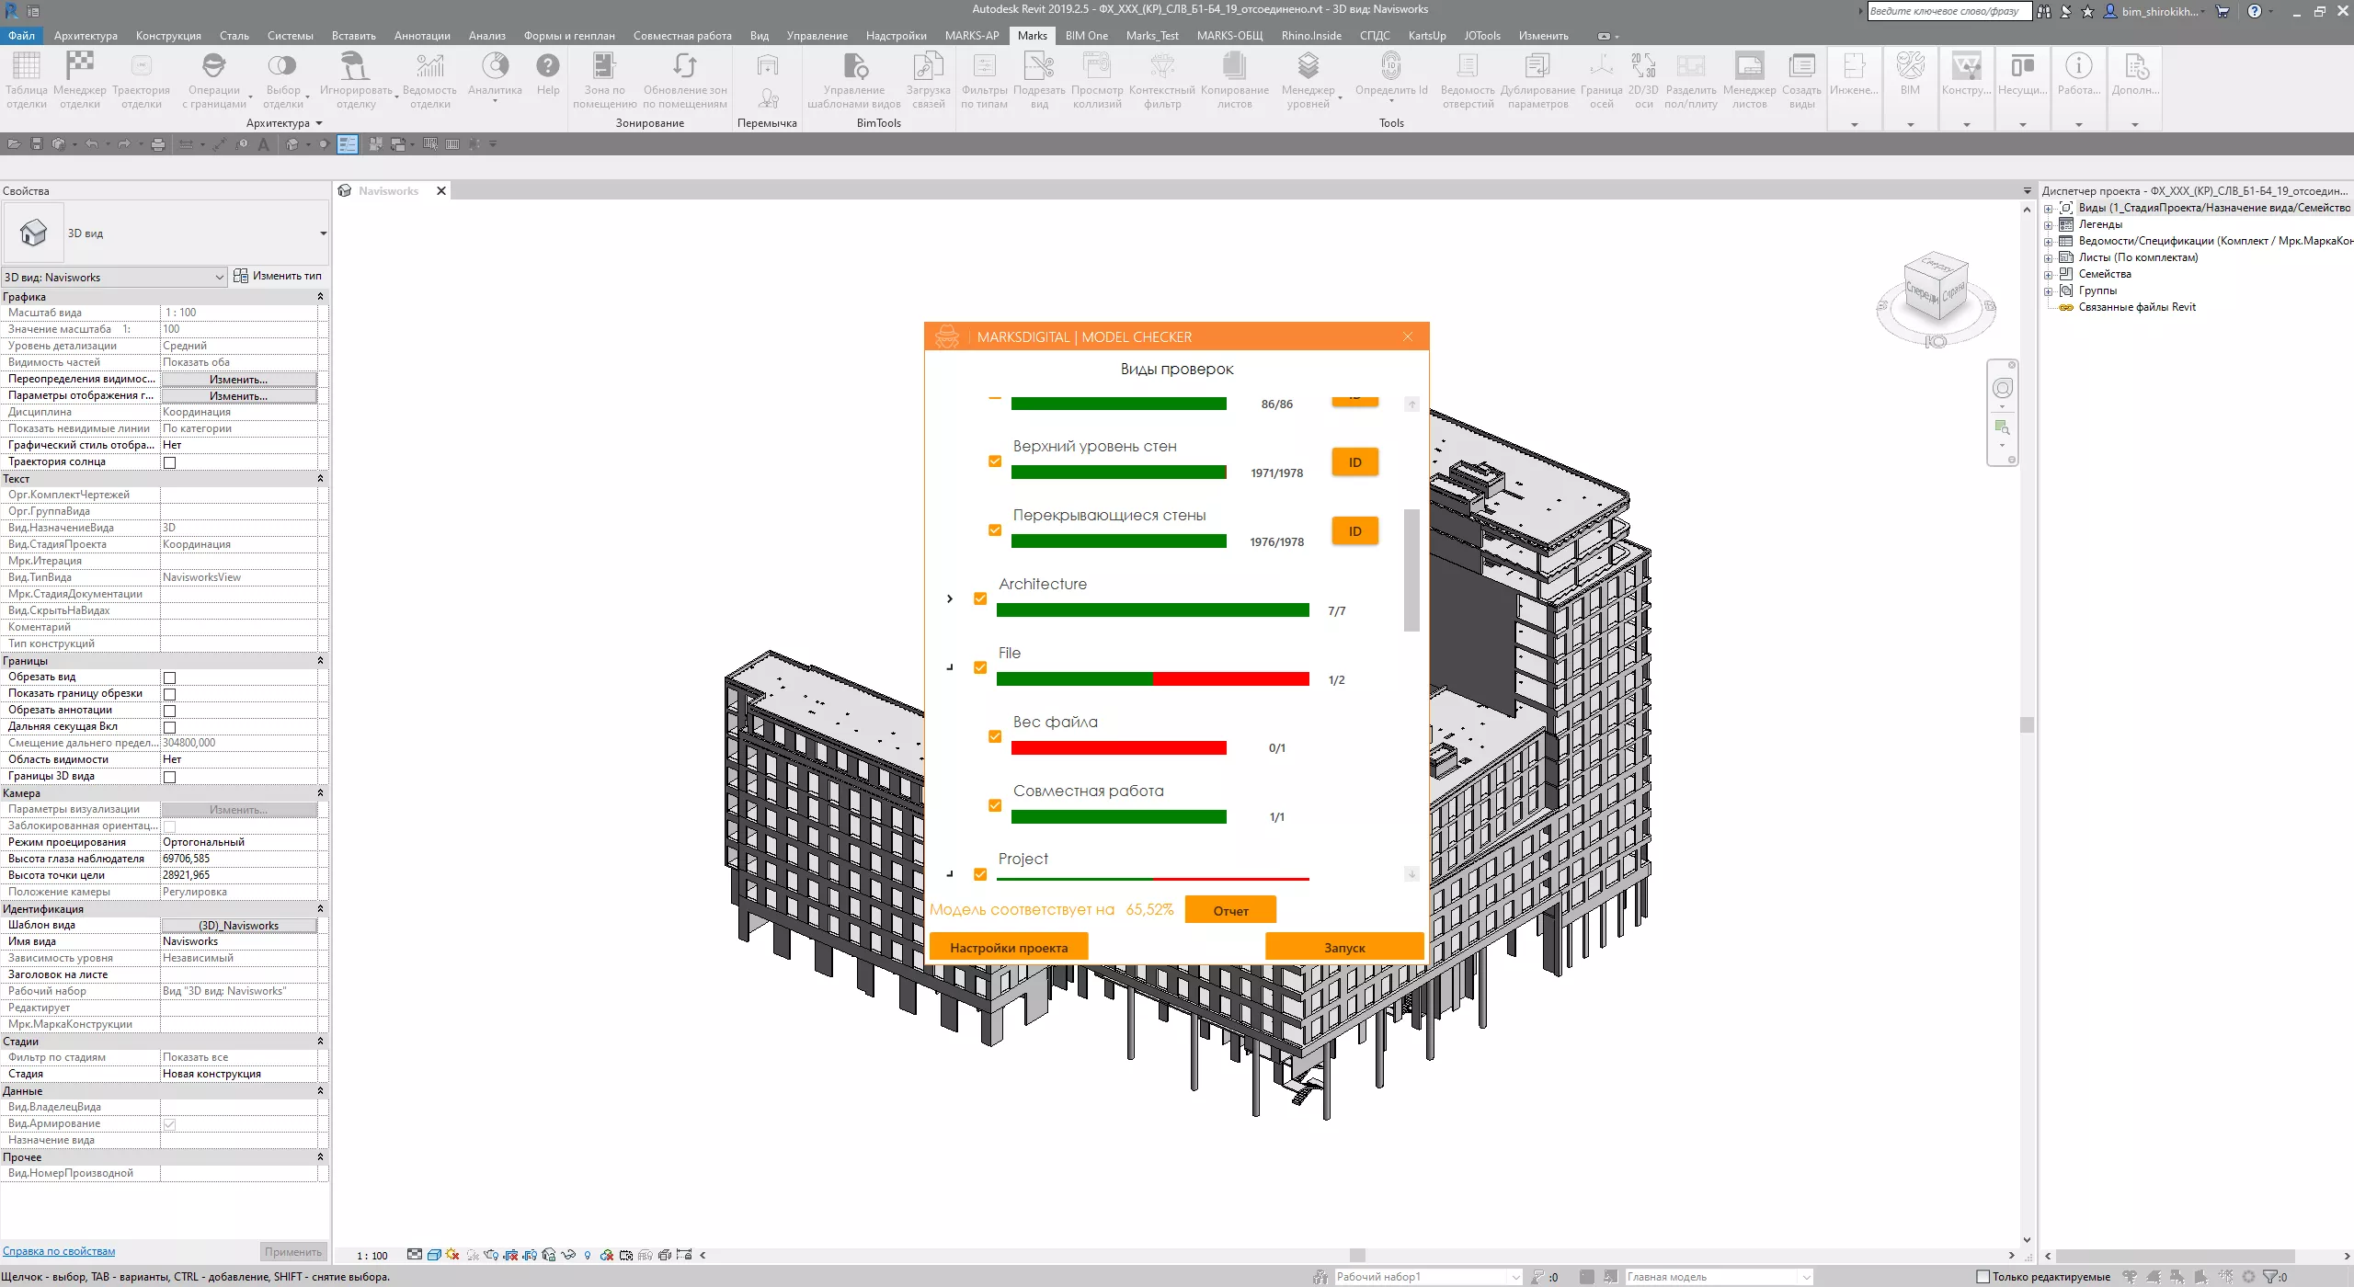Viewport: 2354px width, 1287px height.
Task: Click the Model Checker vertical scrollbar
Action: [1411, 570]
